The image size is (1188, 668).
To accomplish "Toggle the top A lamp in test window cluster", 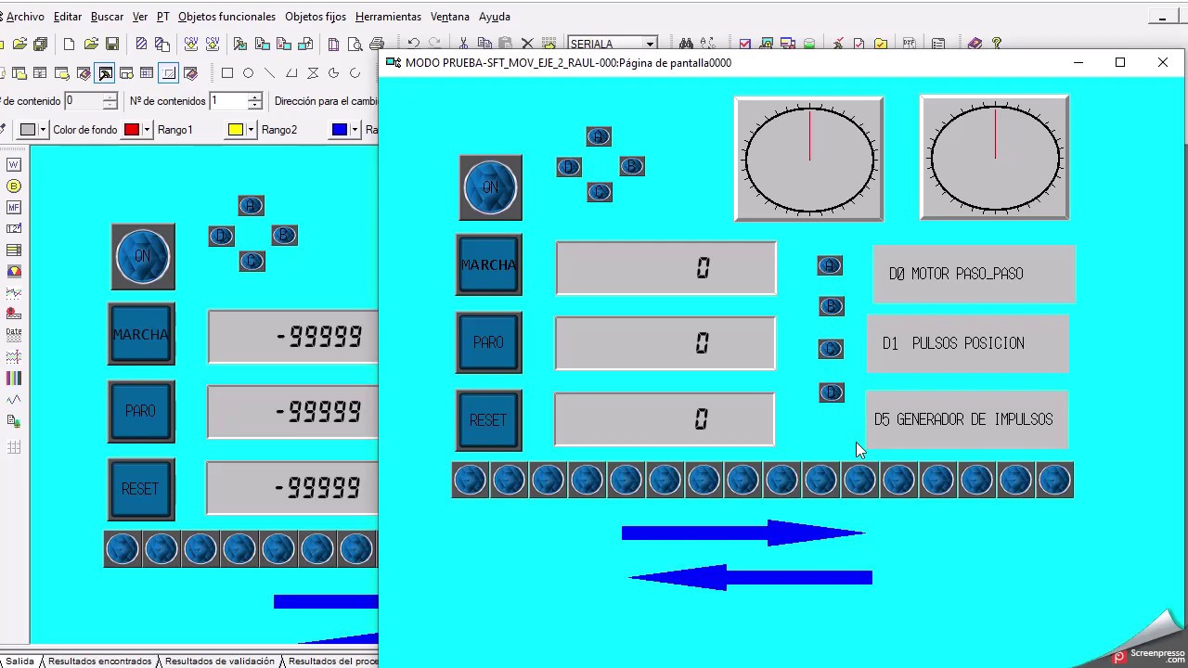I will 599,137.
